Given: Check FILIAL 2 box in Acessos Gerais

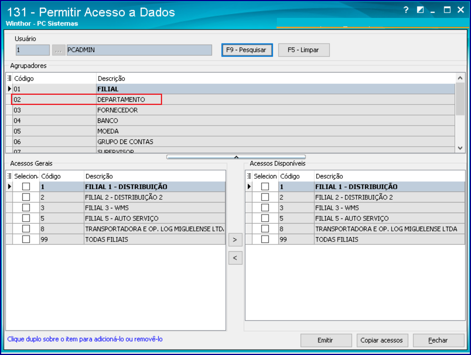Looking at the screenshot, I should coord(26,197).
